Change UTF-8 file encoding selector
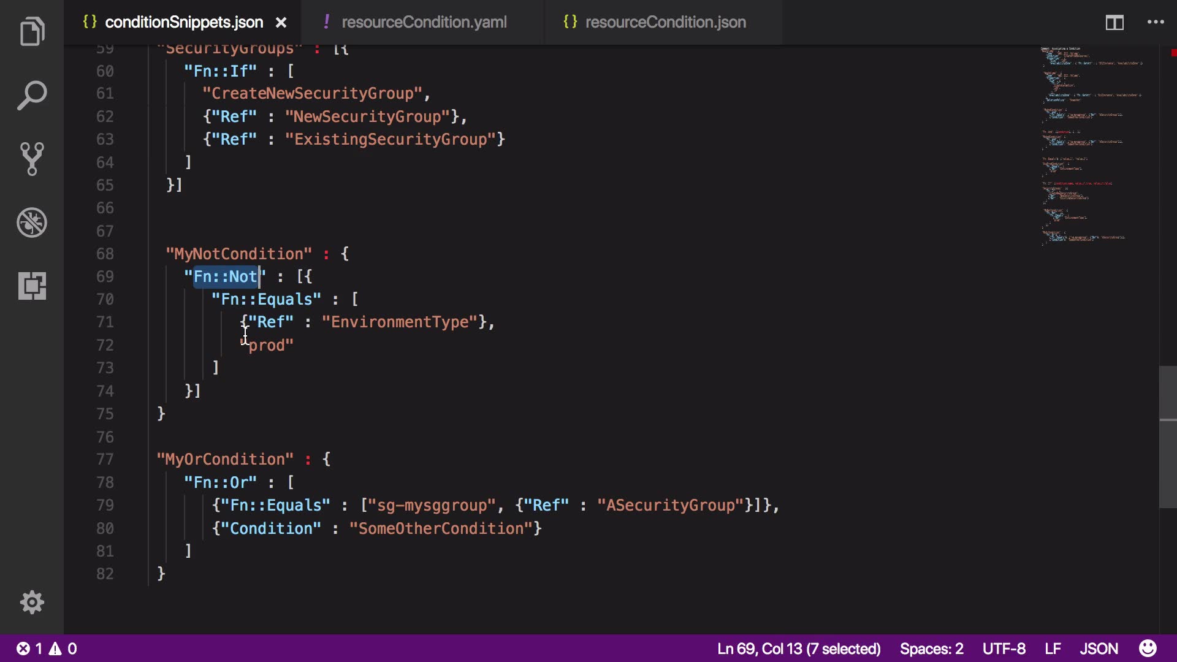The height and width of the screenshot is (662, 1177). pos(1004,649)
